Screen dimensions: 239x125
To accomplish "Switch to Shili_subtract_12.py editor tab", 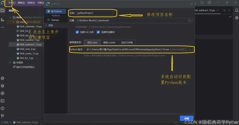I will tap(205, 10).
